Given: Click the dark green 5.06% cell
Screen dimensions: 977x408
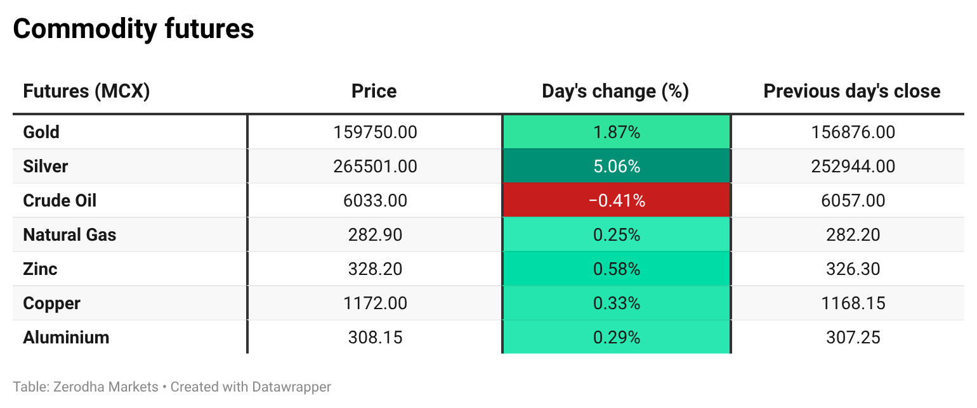Looking at the screenshot, I should 617,167.
